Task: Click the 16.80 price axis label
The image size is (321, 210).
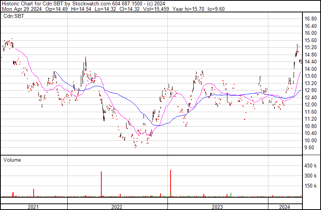Action: 311,19
